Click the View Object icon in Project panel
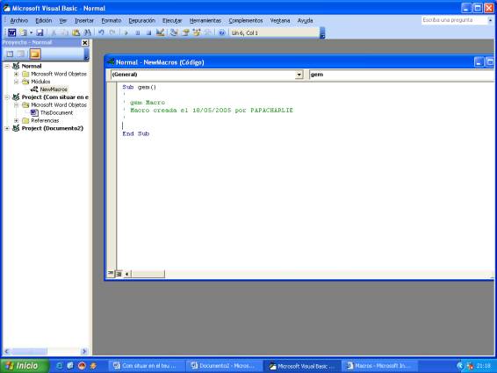 tap(21, 54)
